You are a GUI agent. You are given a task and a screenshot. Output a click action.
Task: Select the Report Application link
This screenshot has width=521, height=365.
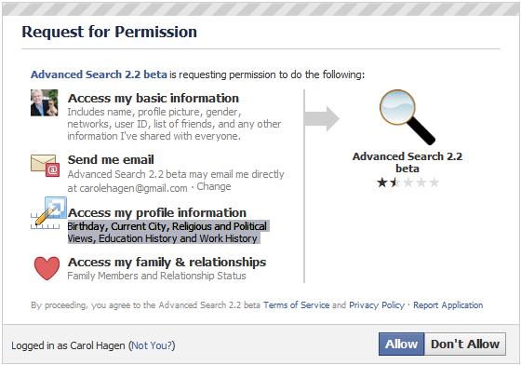448,305
